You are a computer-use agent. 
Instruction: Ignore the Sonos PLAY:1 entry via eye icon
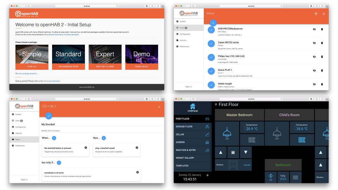(314, 70)
